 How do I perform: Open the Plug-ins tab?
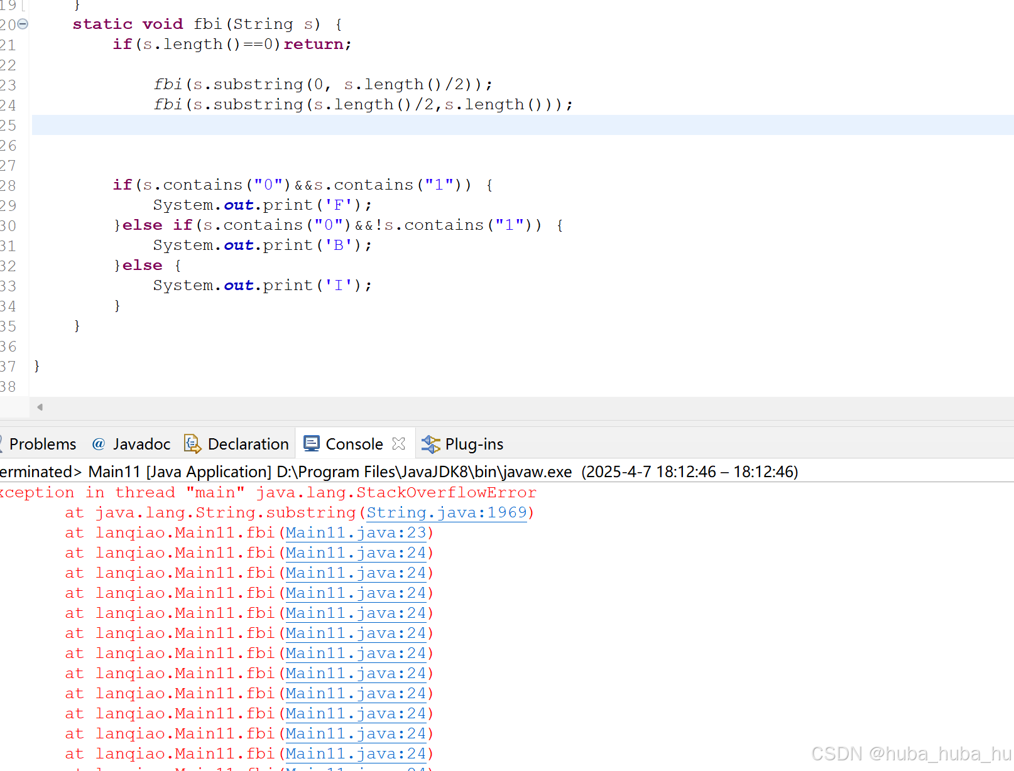pos(473,443)
